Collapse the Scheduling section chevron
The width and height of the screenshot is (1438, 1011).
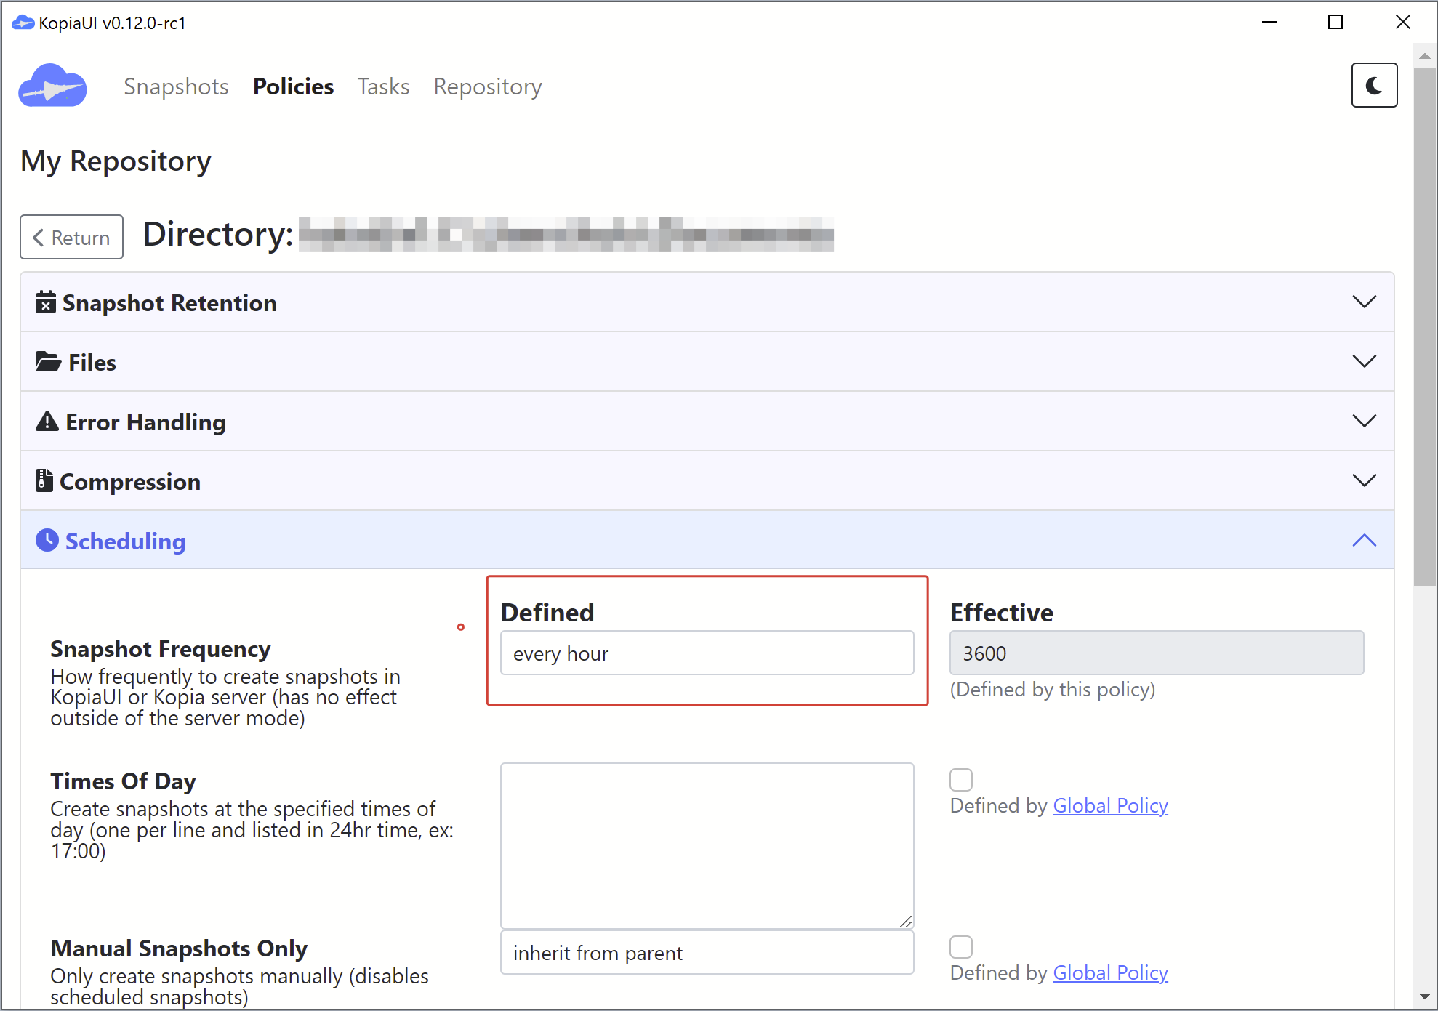pos(1363,540)
